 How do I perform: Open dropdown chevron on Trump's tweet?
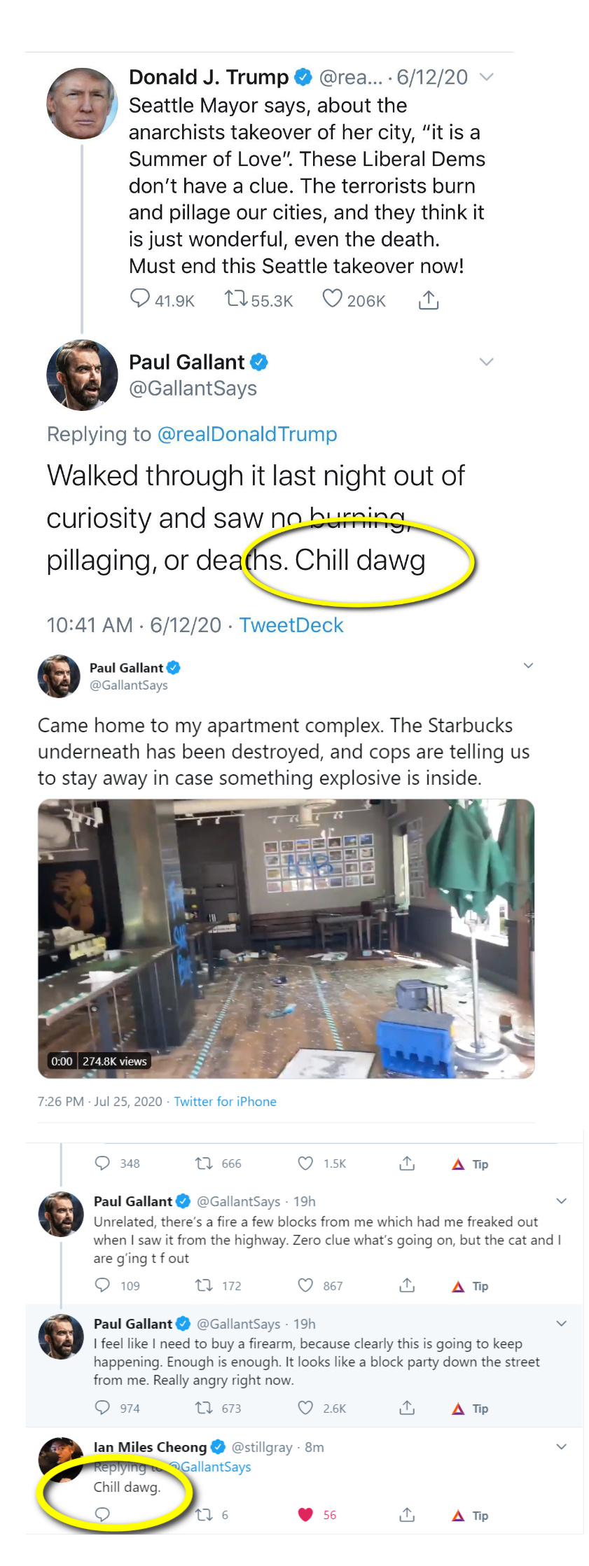(487, 76)
